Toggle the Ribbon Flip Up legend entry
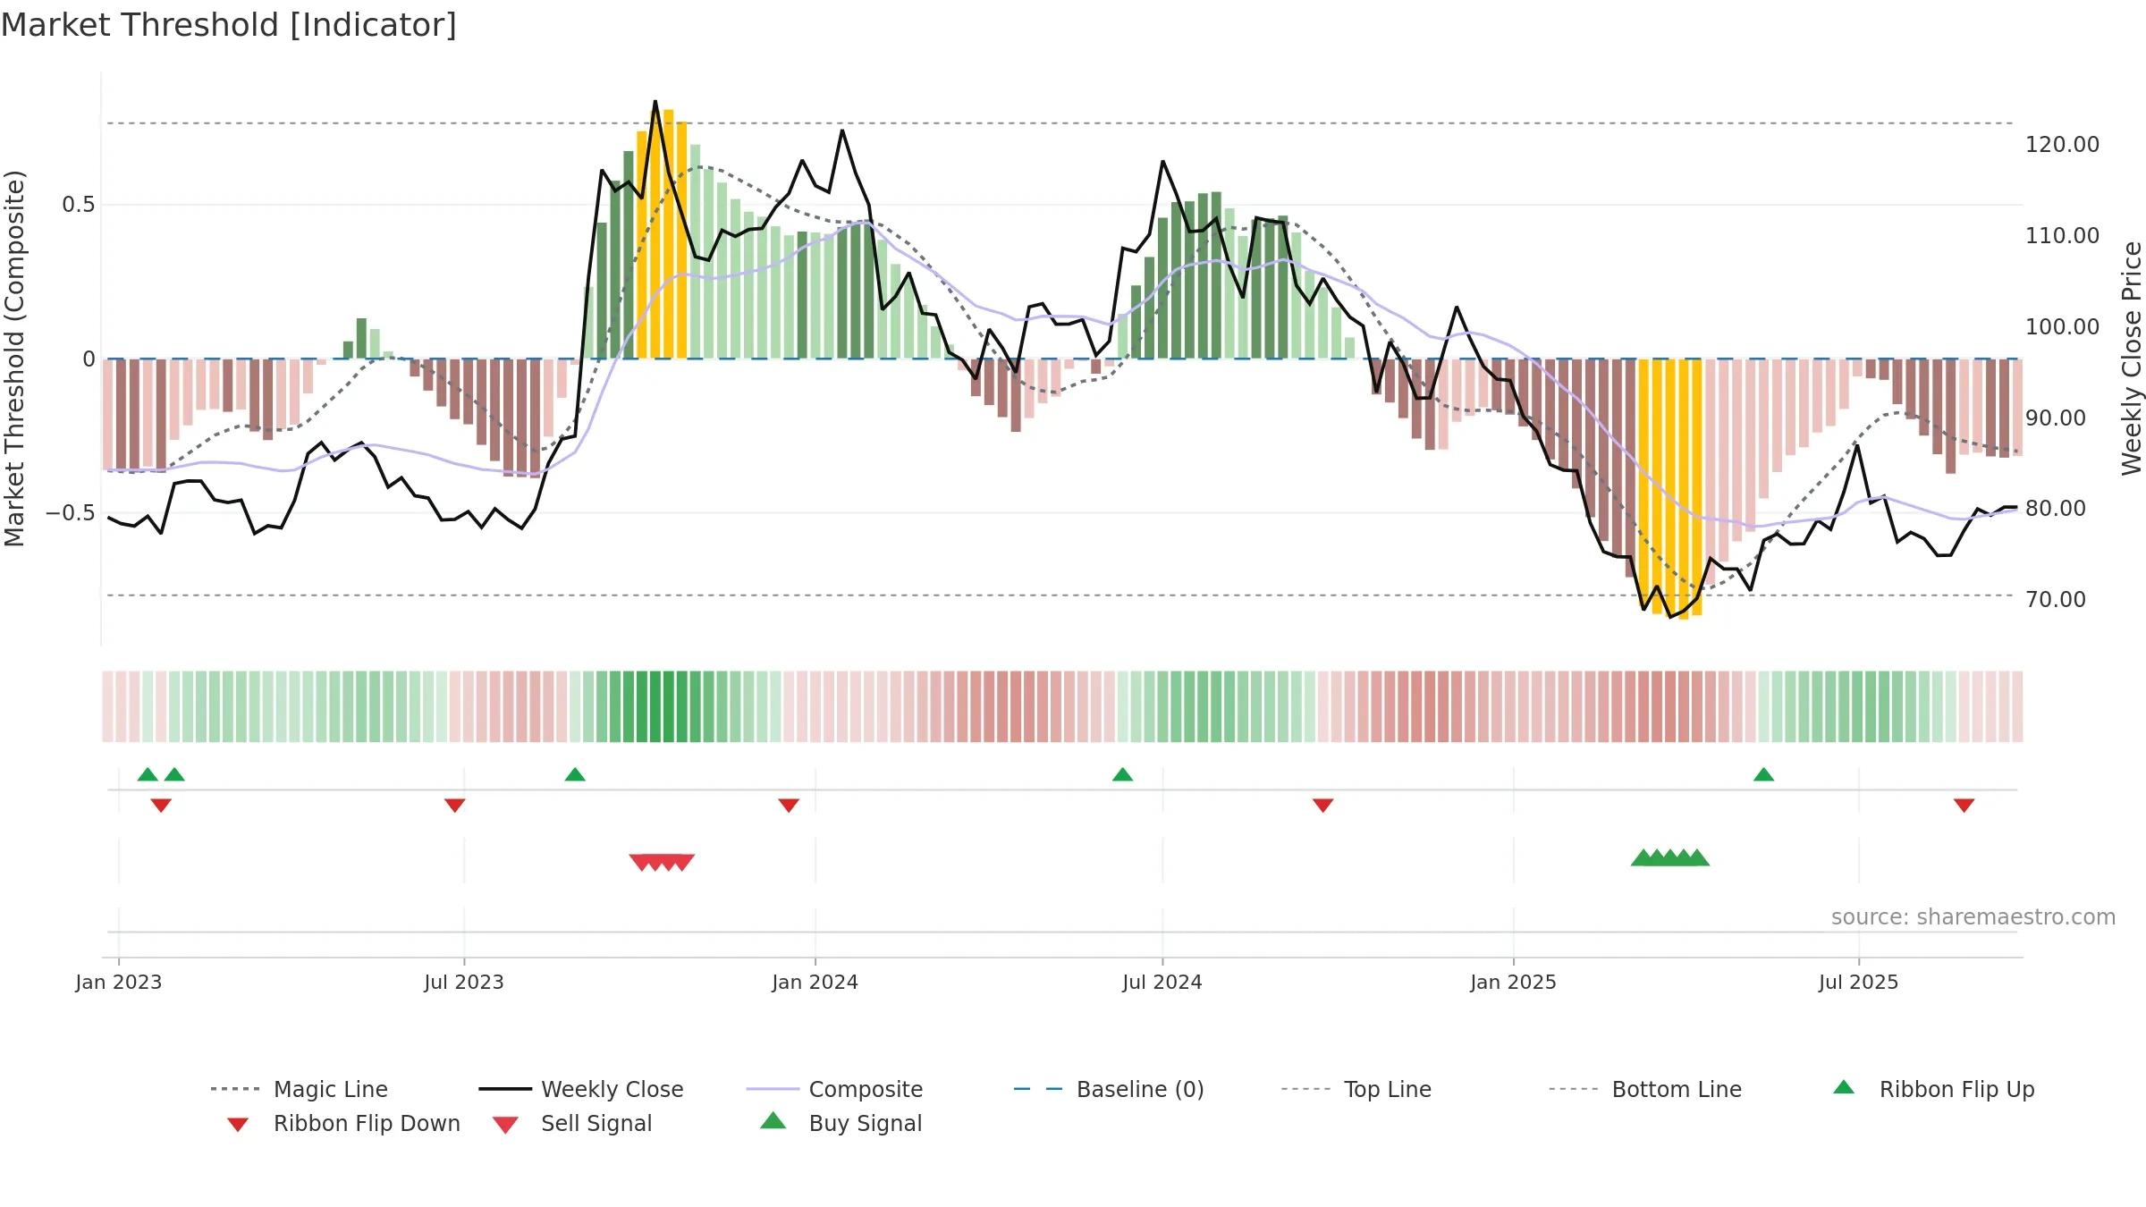The height and width of the screenshot is (1207, 2146). pyautogui.click(x=1933, y=1089)
